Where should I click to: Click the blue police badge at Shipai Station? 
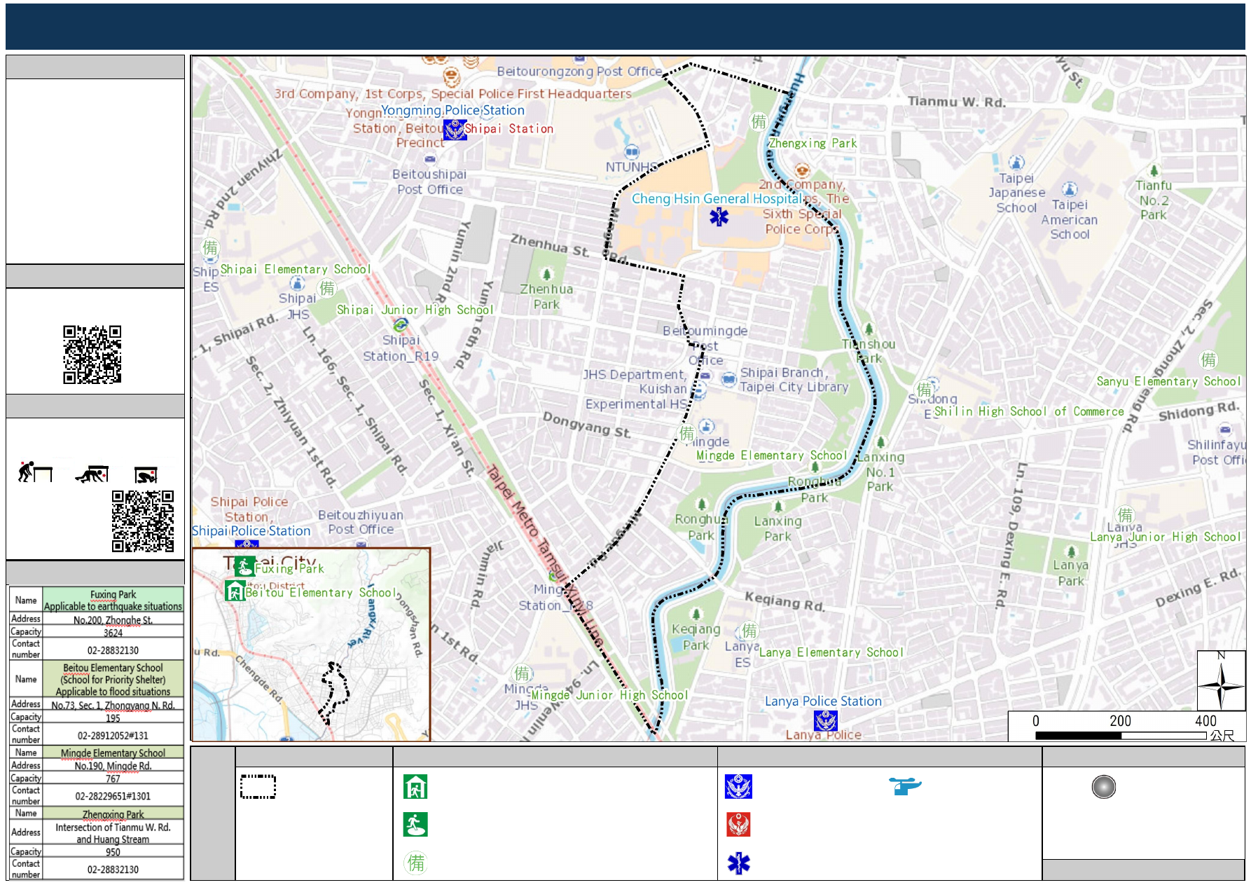pyautogui.click(x=455, y=130)
